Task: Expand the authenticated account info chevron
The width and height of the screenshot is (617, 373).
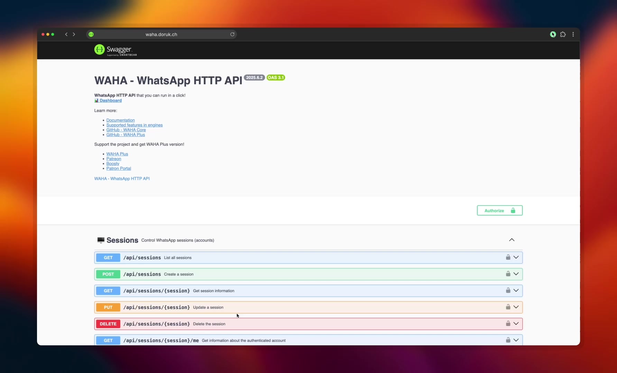Action: click(x=516, y=340)
